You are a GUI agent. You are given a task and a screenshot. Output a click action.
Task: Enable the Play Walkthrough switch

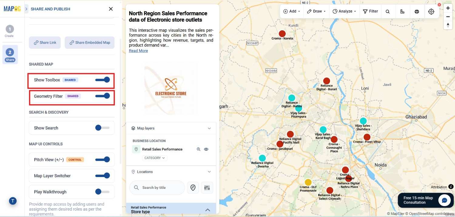[103, 192]
